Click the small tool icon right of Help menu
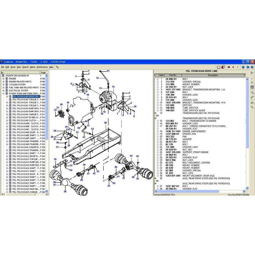The image size is (255, 255). point(57,67)
